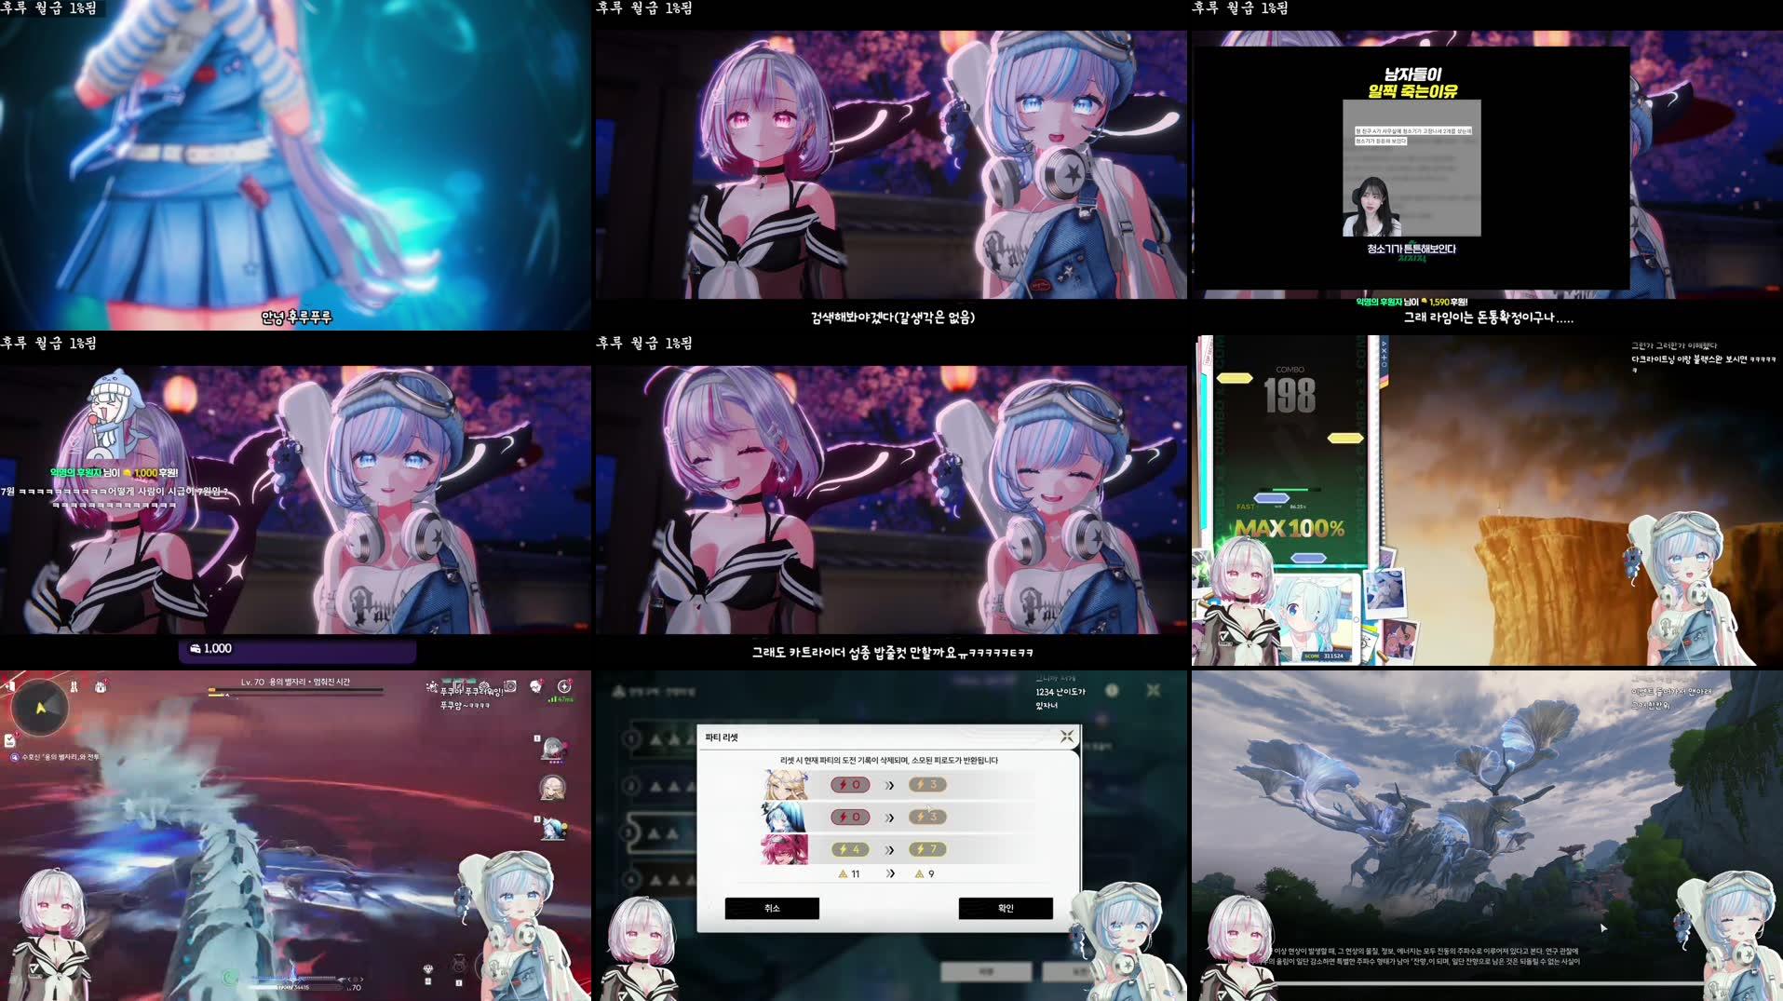Click the compass icon above the ping indicator
Image resolution: width=1783 pixels, height=1001 pixels.
point(564,685)
